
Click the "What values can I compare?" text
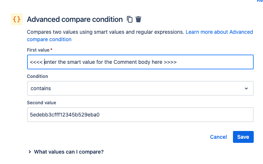69,152
